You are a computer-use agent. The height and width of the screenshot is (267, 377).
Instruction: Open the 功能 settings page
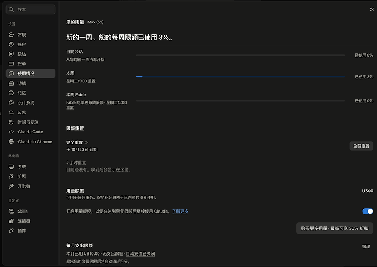click(x=31, y=83)
